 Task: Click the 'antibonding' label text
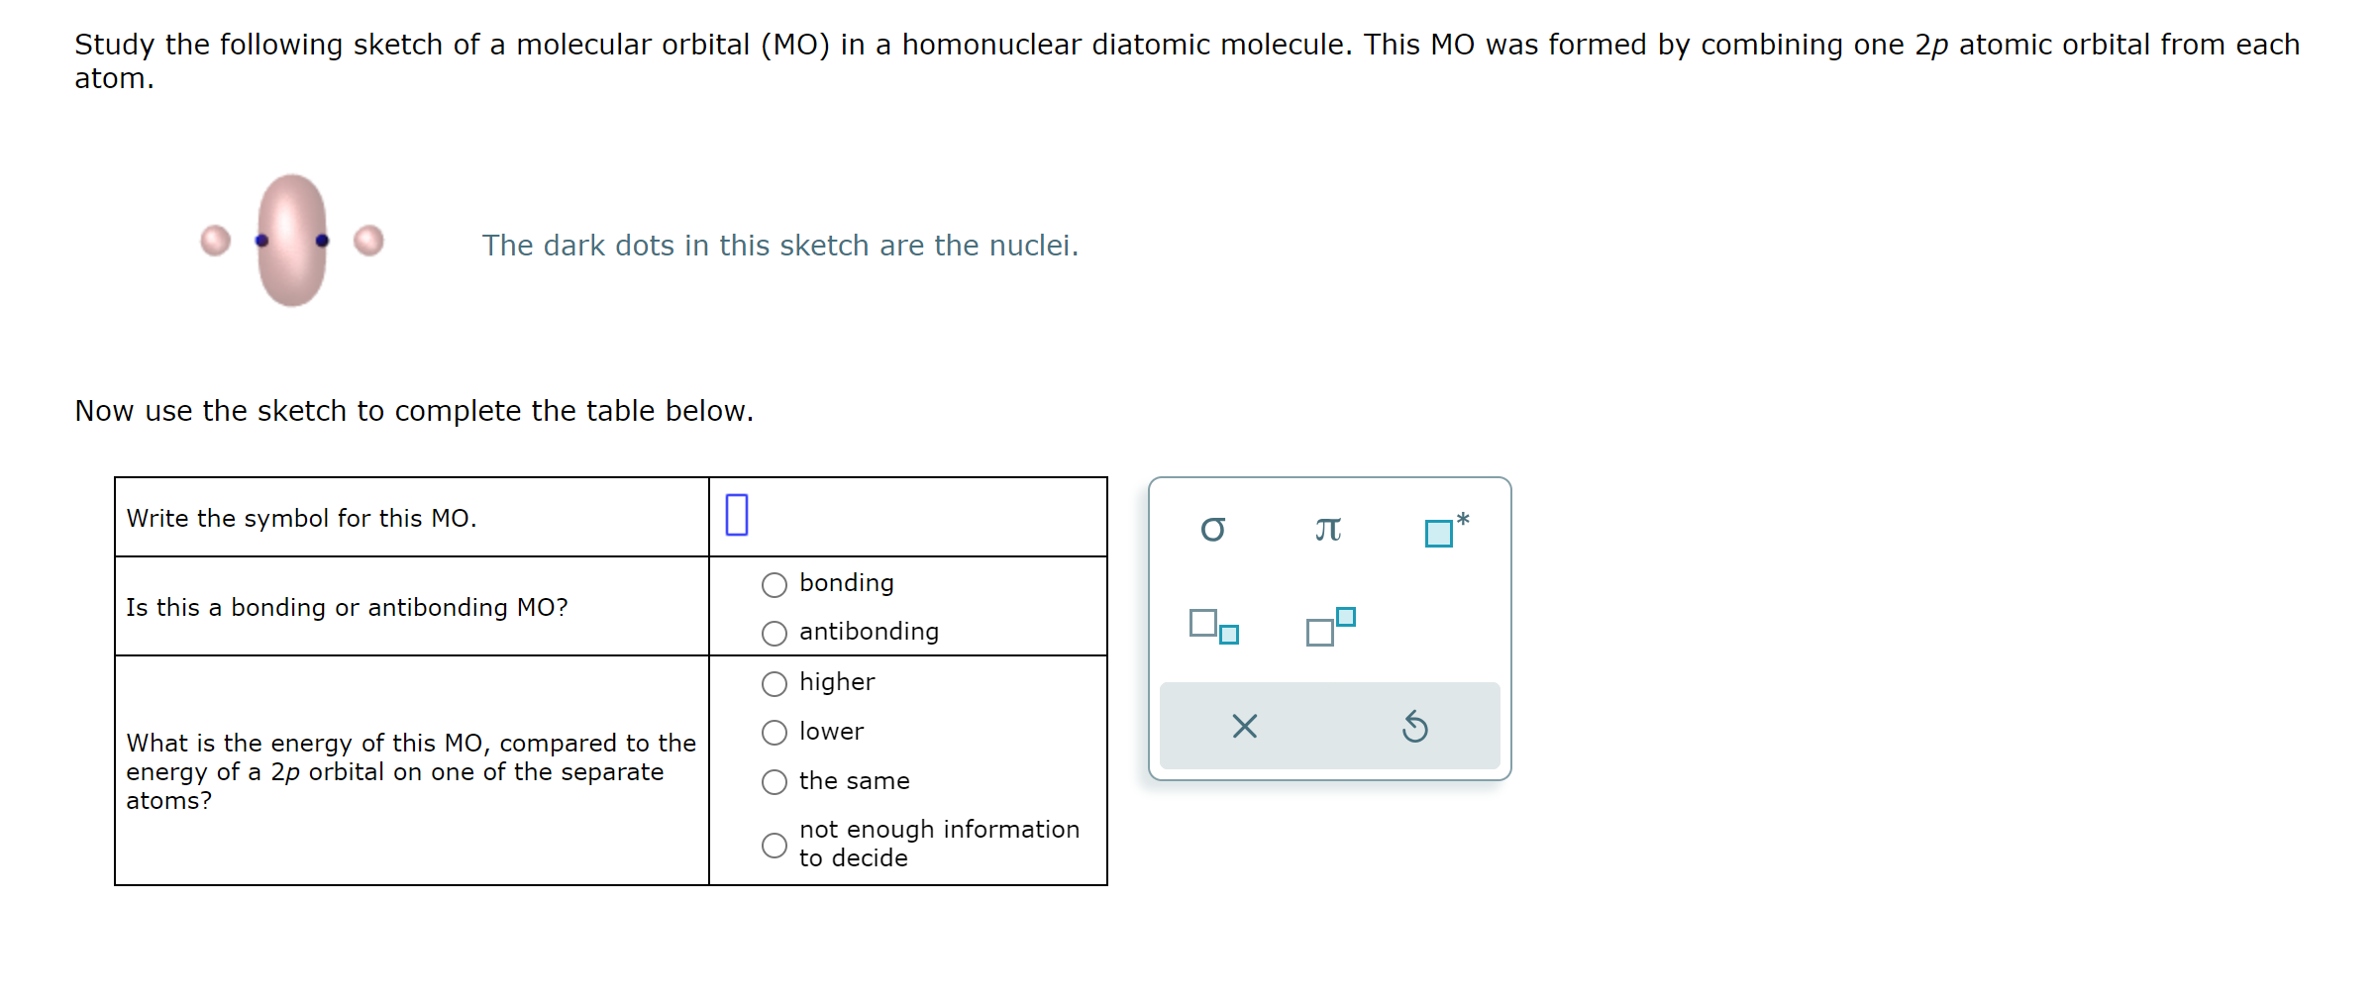(869, 632)
